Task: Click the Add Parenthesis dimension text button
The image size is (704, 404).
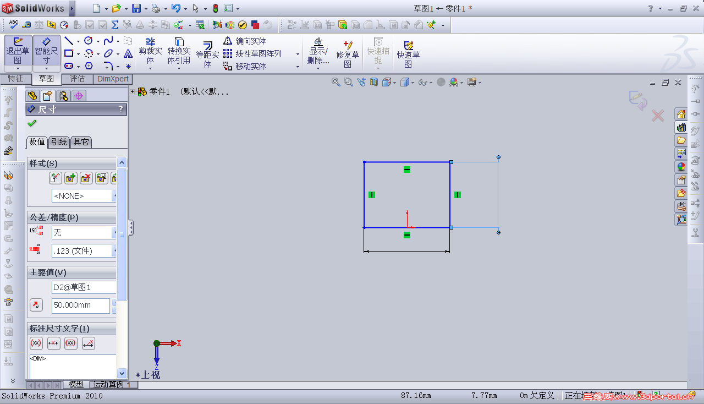Action: (36, 343)
